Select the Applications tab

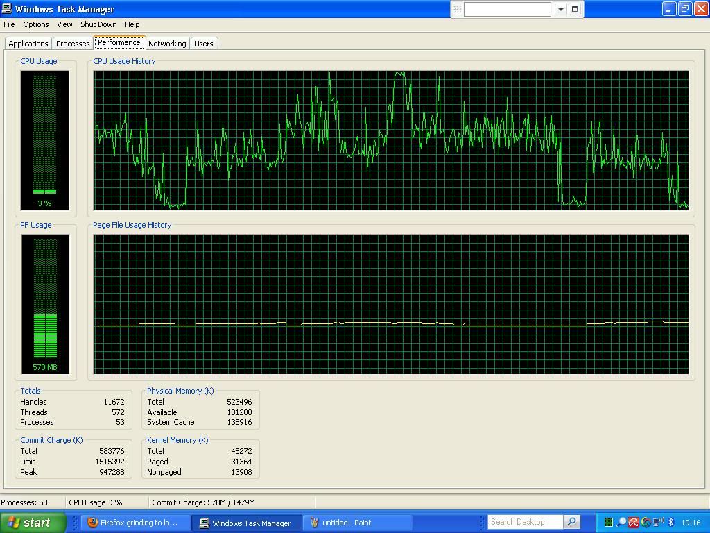[28, 44]
